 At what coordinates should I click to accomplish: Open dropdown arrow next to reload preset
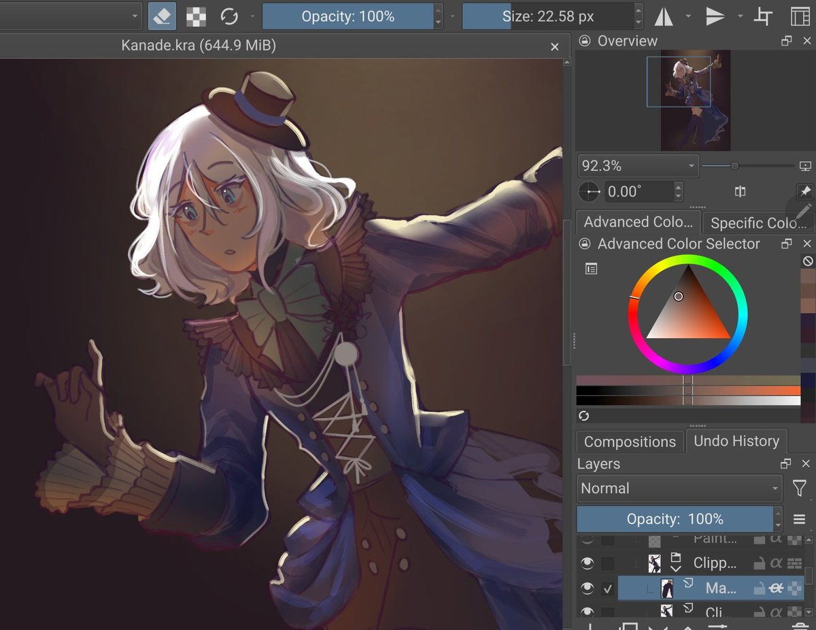tap(252, 16)
